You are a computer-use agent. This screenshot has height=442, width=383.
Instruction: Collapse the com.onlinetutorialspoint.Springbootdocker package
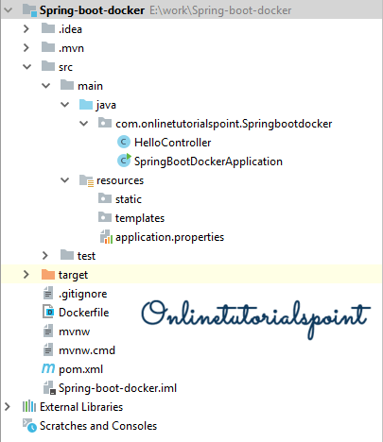[83, 124]
